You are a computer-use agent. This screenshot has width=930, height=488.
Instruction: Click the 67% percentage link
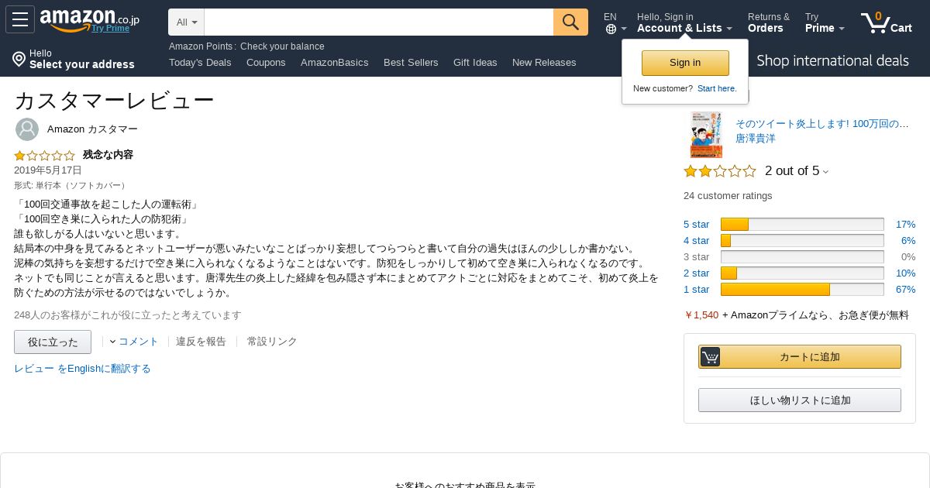(x=905, y=290)
